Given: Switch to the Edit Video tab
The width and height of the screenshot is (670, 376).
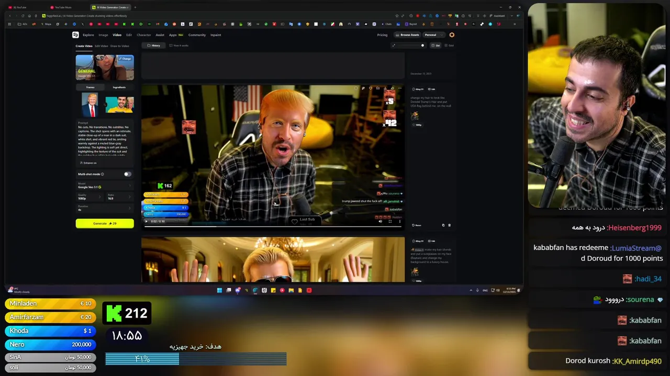Looking at the screenshot, I should (101, 46).
